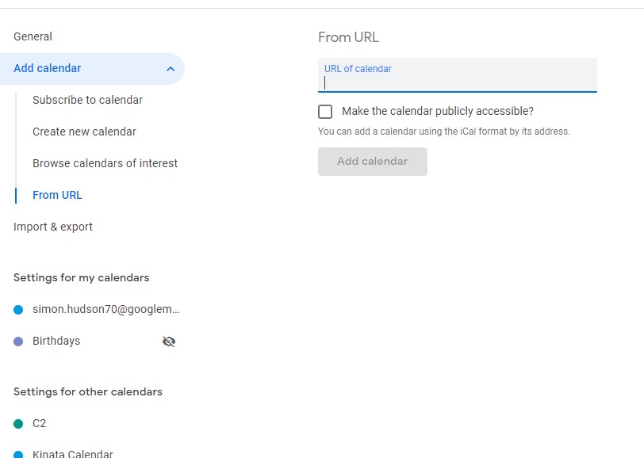
Task: Go to Browse calendars of interest
Action: [x=105, y=163]
